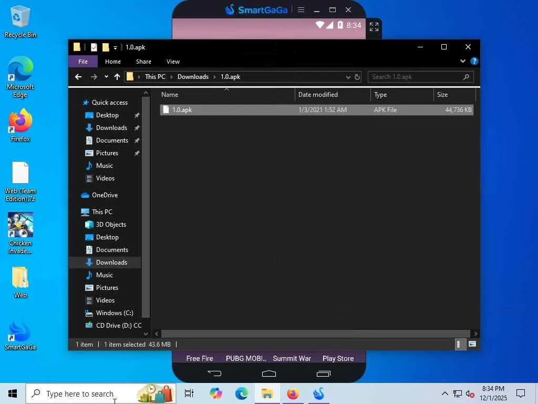This screenshot has width=538, height=404.
Task: Open Downloads under This PC
Action: pos(111,262)
